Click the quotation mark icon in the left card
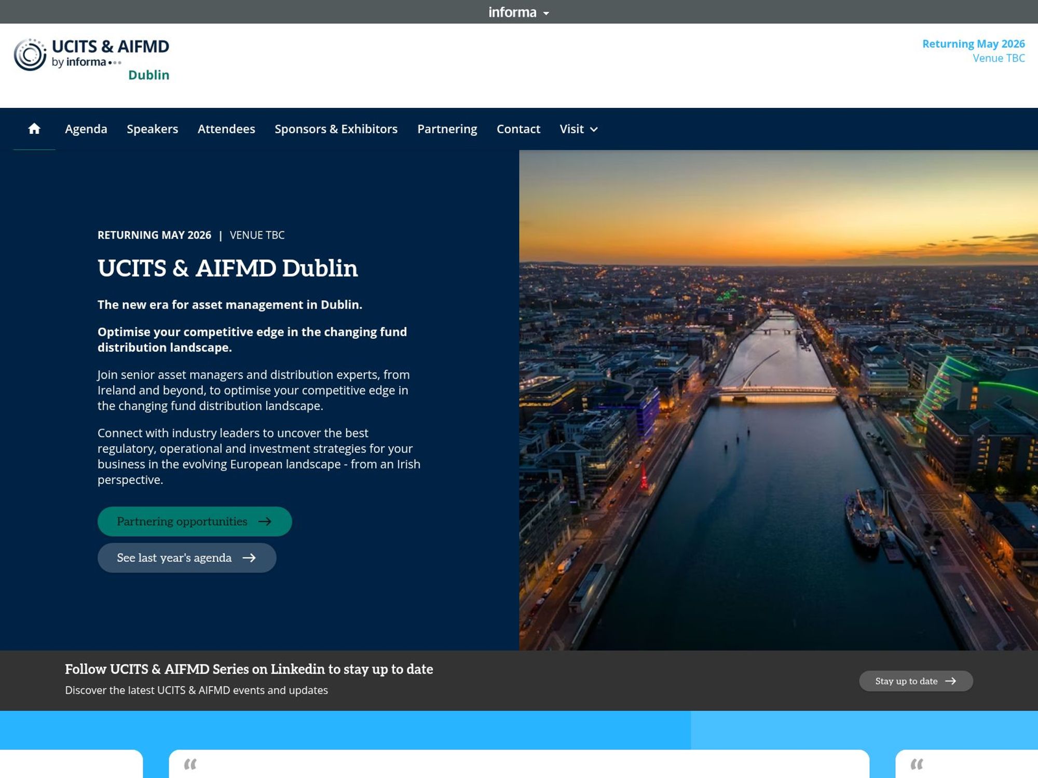This screenshot has width=1038, height=778. point(191,764)
